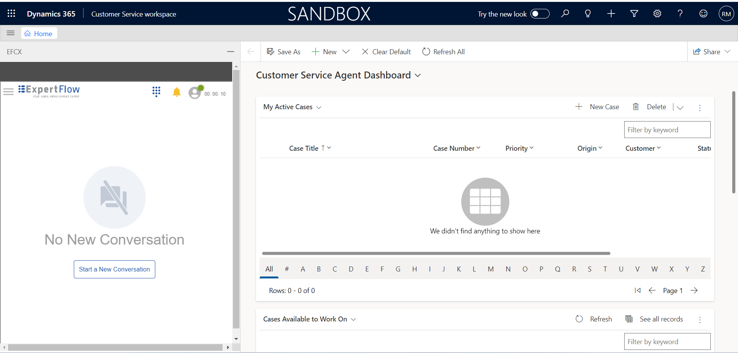The width and height of the screenshot is (738, 353).
Task: Click the agent status avatar icon
Action: tap(195, 93)
